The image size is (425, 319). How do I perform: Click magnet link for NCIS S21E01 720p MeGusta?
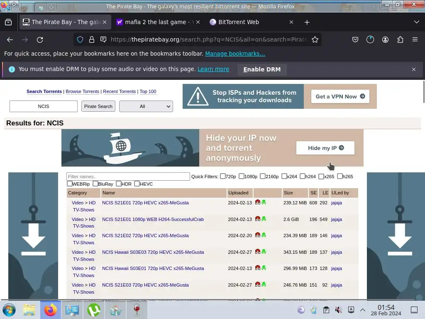pos(257,202)
